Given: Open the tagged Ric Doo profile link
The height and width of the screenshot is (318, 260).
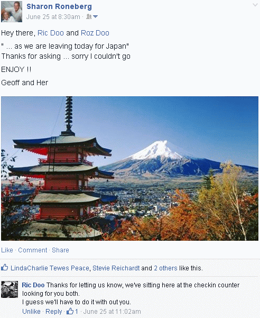Looking at the screenshot, I should (51, 33).
